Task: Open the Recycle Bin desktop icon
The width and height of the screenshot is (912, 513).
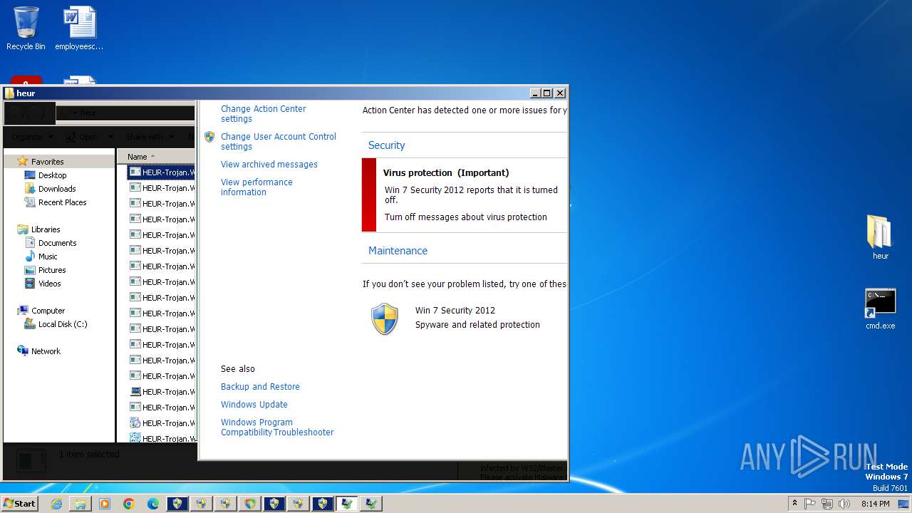Action: click(x=26, y=28)
